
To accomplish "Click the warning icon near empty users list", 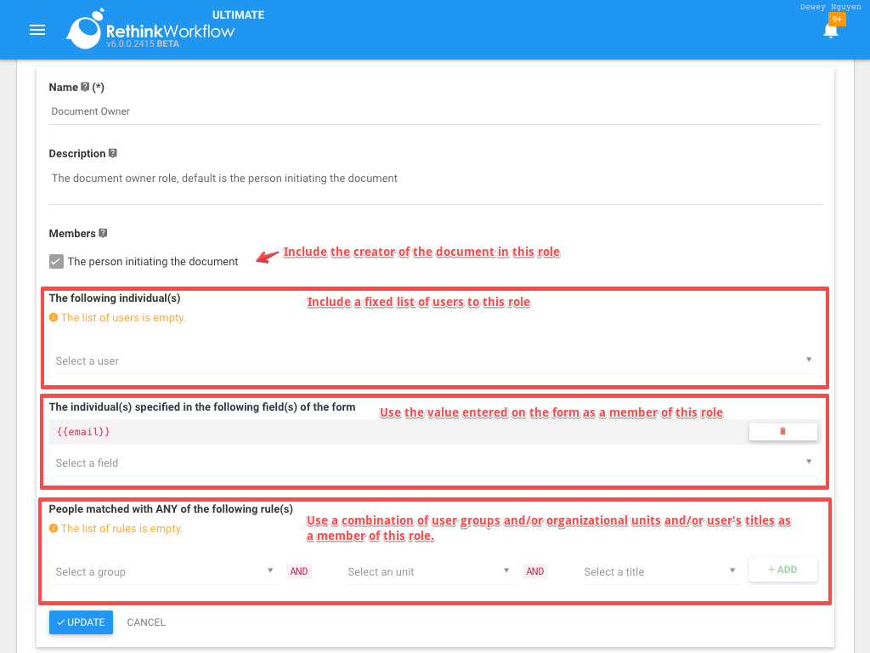I will [x=53, y=317].
